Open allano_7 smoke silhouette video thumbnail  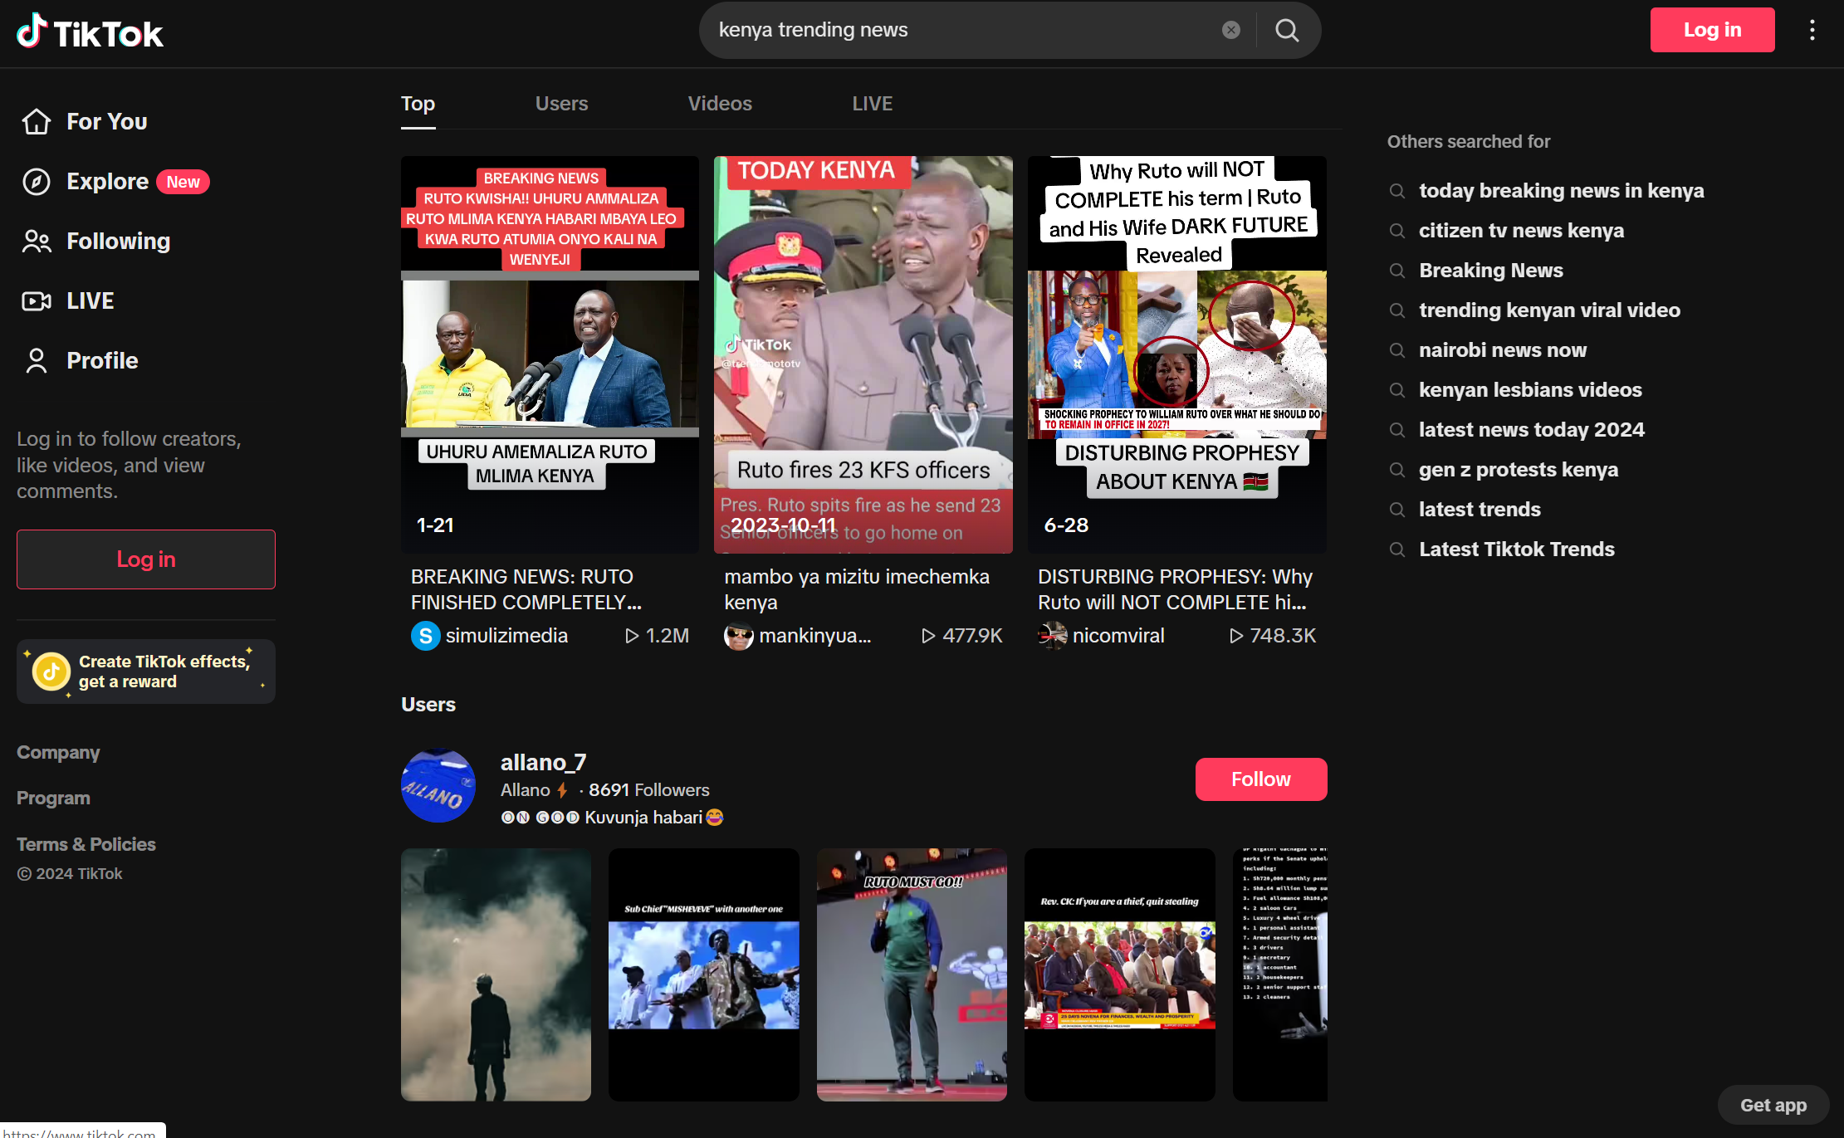pyautogui.click(x=496, y=974)
